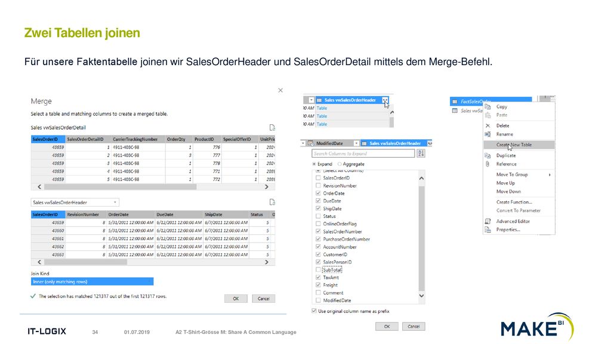This screenshot has width=611, height=344.
Task: Select the Aggregate radio button
Action: pos(340,164)
